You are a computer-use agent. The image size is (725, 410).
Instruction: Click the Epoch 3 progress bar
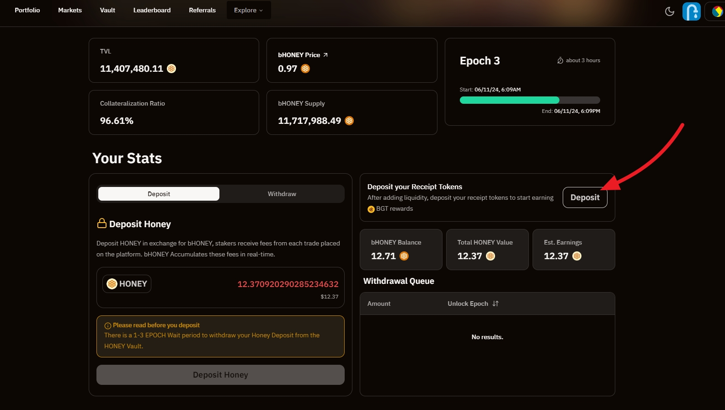point(530,100)
